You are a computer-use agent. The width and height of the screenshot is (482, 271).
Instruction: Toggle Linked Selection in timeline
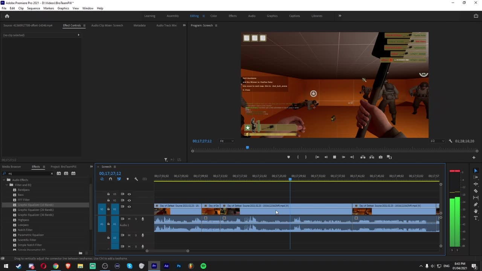(x=119, y=179)
